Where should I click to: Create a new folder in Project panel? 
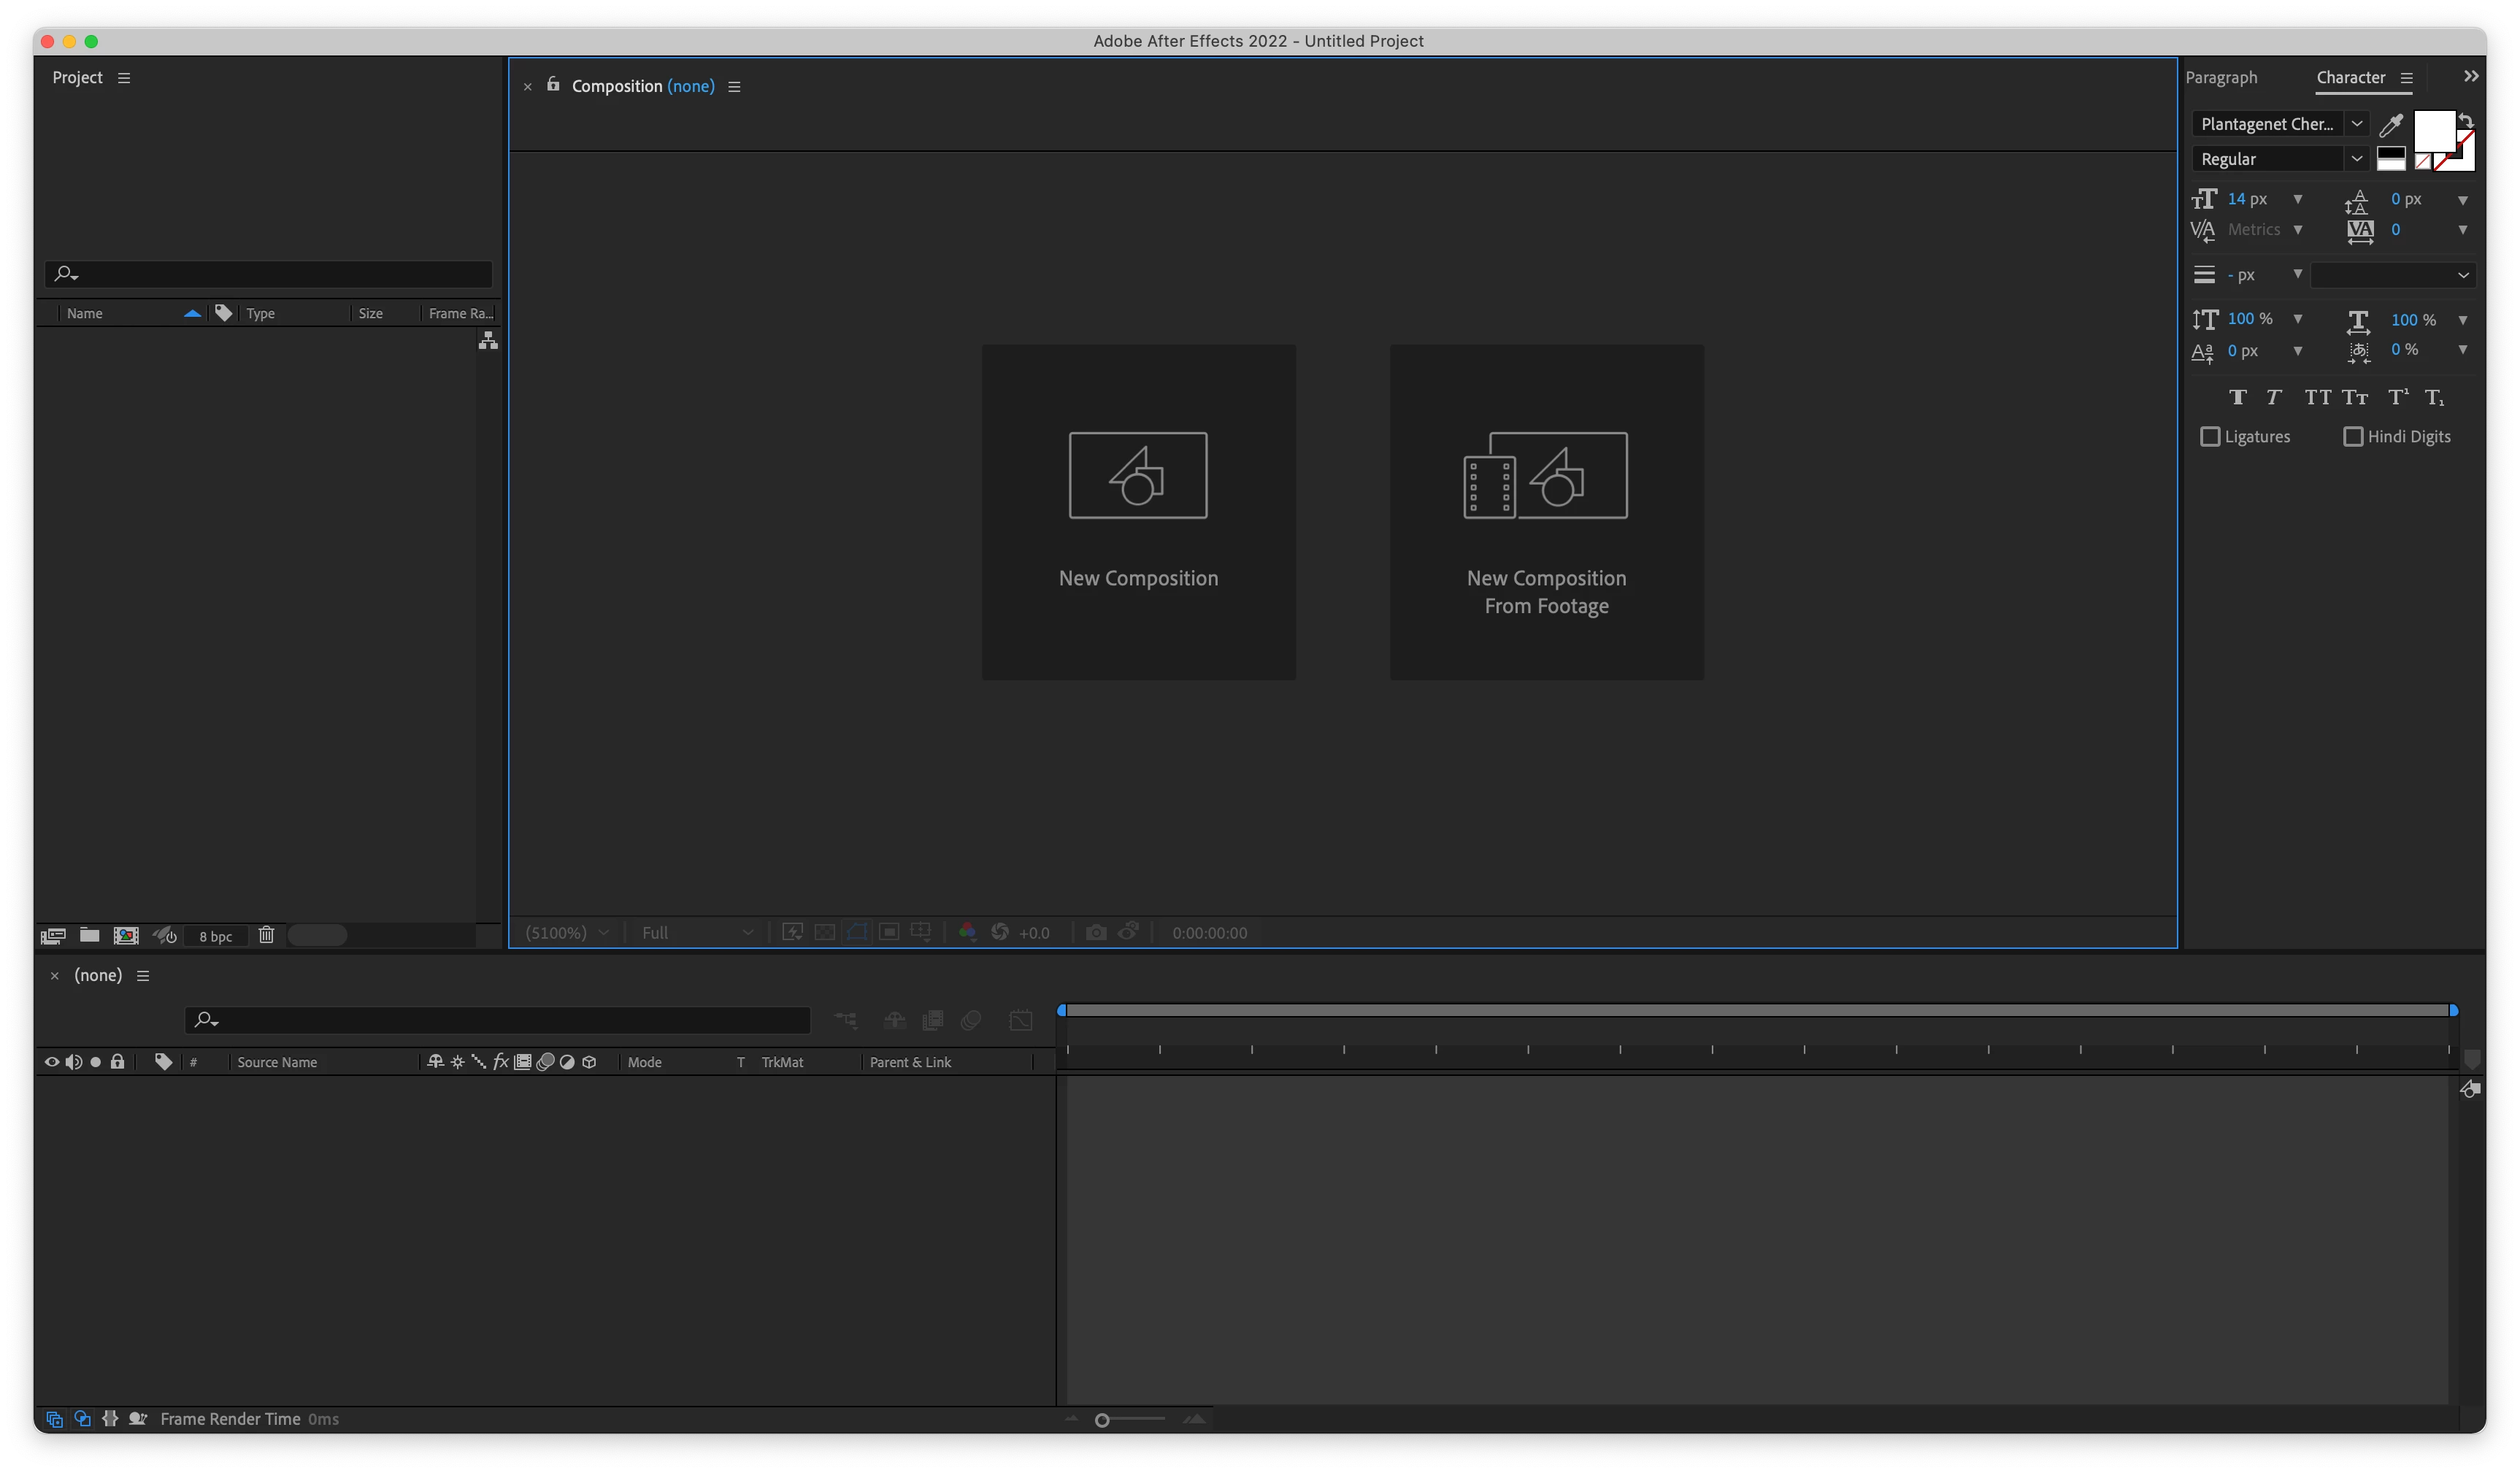click(89, 935)
